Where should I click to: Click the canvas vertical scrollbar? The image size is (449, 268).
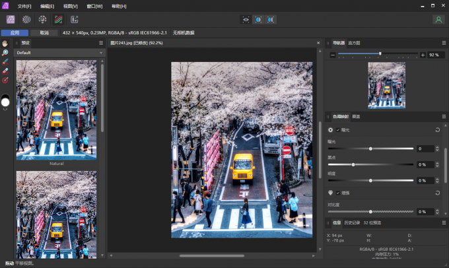point(320,150)
